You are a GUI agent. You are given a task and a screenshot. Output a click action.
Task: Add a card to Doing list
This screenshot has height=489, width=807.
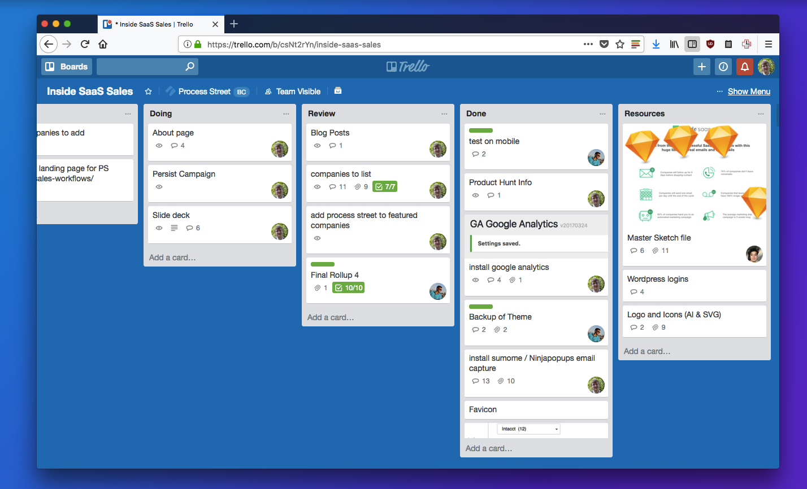(x=172, y=257)
